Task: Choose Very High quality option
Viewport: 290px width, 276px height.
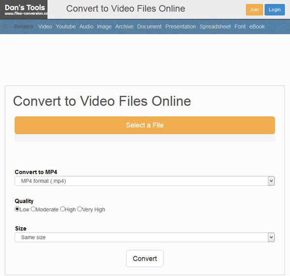Action: pyautogui.click(x=80, y=209)
